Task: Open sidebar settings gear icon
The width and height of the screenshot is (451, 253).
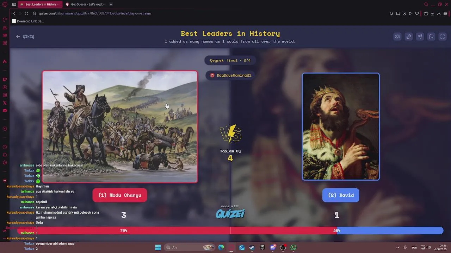Action: [5, 162]
